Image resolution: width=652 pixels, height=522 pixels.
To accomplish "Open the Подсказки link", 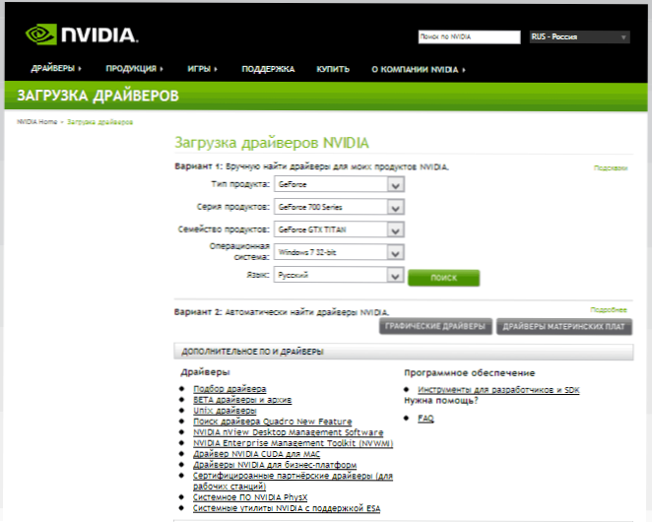I will [x=611, y=168].
